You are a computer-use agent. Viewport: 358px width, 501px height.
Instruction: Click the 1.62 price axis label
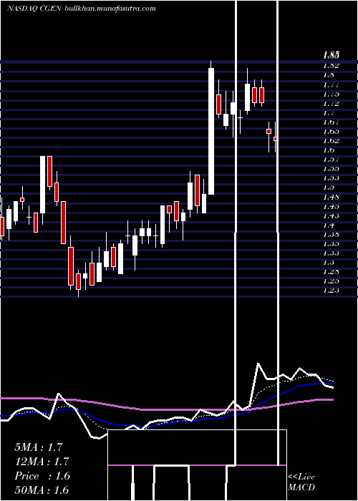click(x=331, y=140)
